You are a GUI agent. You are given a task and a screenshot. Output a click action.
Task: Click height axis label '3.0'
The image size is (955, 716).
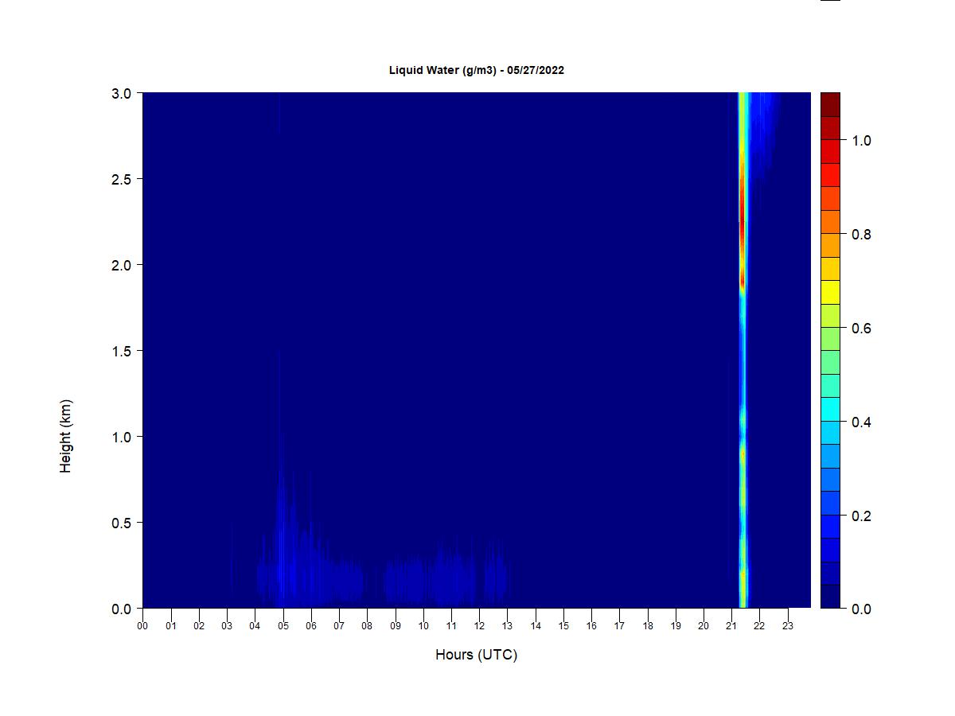122,93
